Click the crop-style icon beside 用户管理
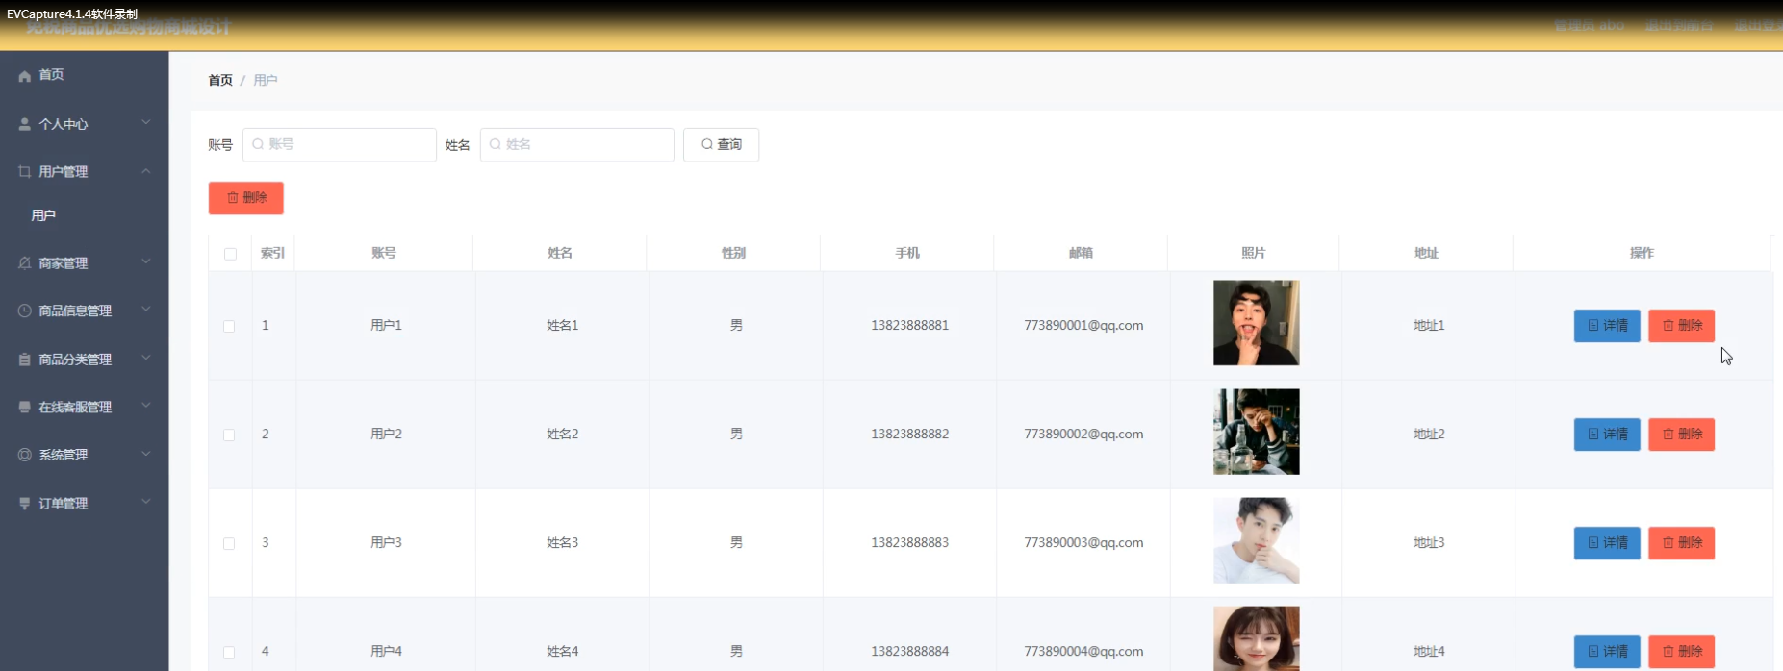Screen dimensions: 1783x671 [25, 171]
